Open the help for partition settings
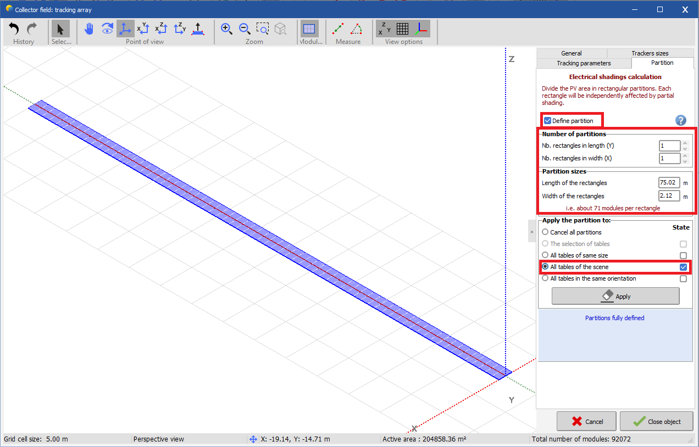This screenshot has width=699, height=447. (x=680, y=120)
